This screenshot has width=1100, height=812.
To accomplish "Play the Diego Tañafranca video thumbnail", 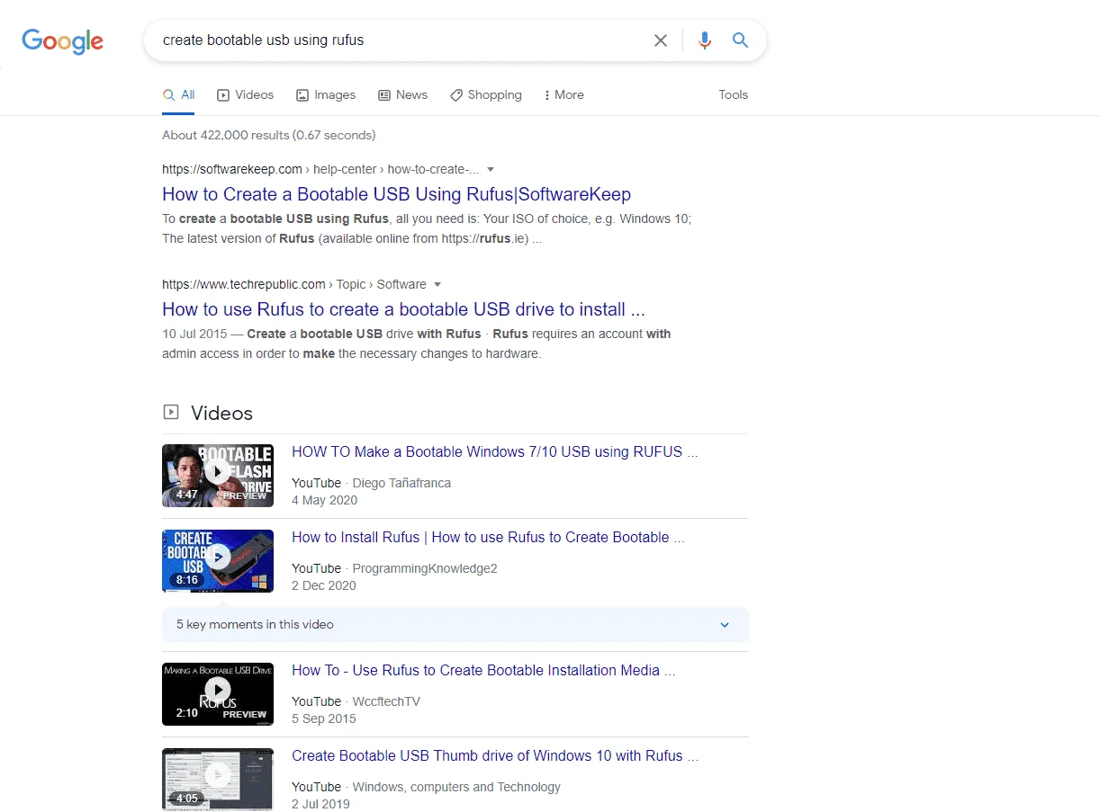I will coord(218,476).
